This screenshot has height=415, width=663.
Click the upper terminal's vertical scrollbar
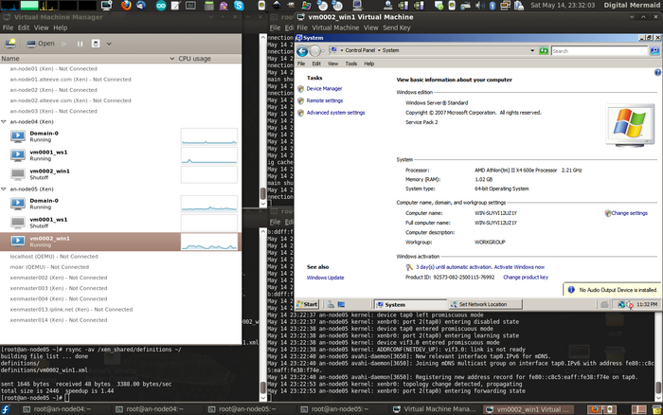[263, 119]
